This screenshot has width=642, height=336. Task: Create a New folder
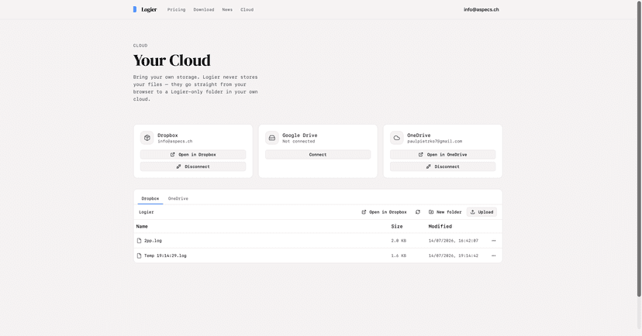[445, 211]
